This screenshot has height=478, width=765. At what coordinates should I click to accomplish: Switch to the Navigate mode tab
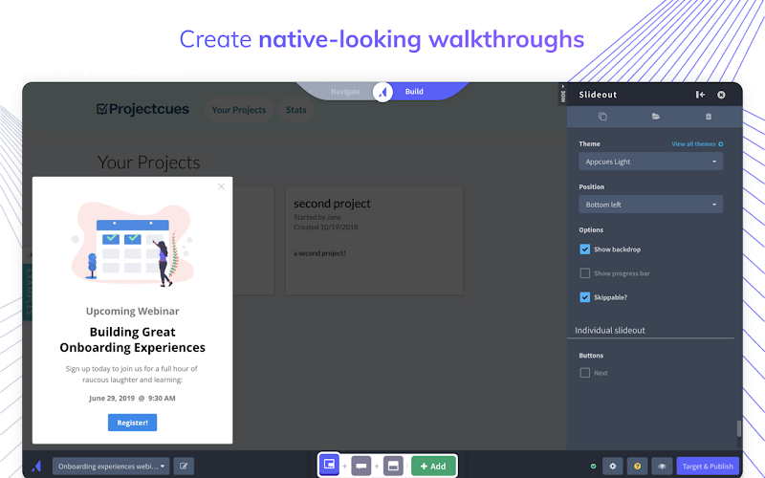point(345,91)
